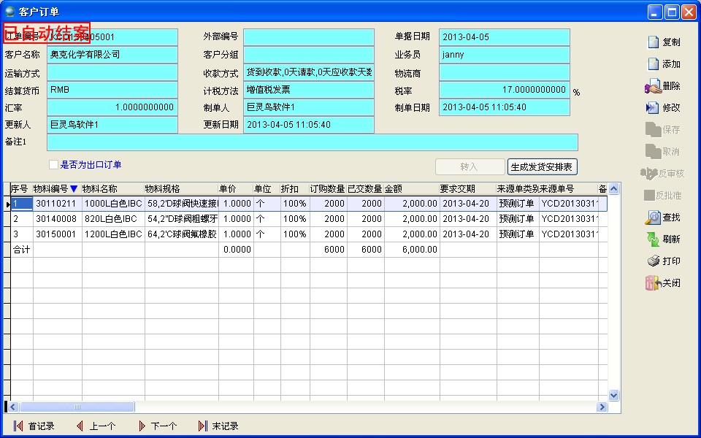701x438 pixels.
Task: Click the 复制 (Copy) icon button
Action: pyautogui.click(x=663, y=42)
